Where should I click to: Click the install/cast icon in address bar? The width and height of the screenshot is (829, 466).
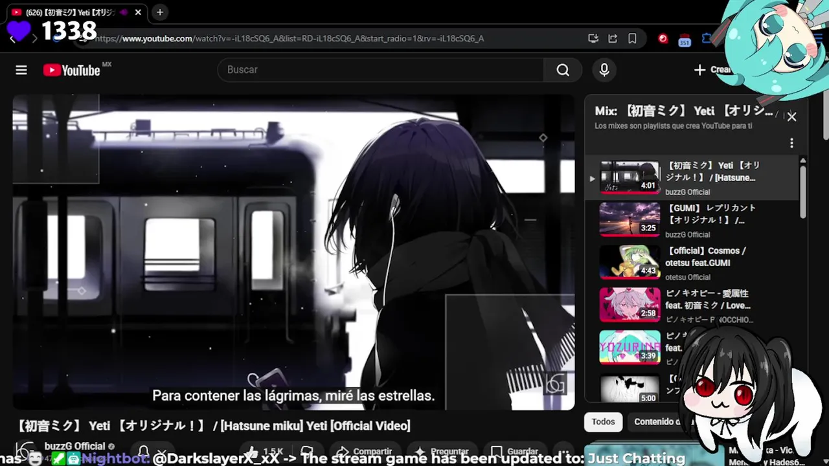coord(593,38)
